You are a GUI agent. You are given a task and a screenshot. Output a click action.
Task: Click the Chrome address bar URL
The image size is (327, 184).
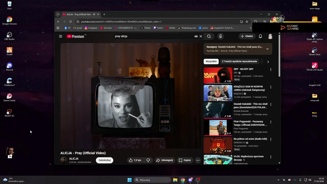click(121, 22)
